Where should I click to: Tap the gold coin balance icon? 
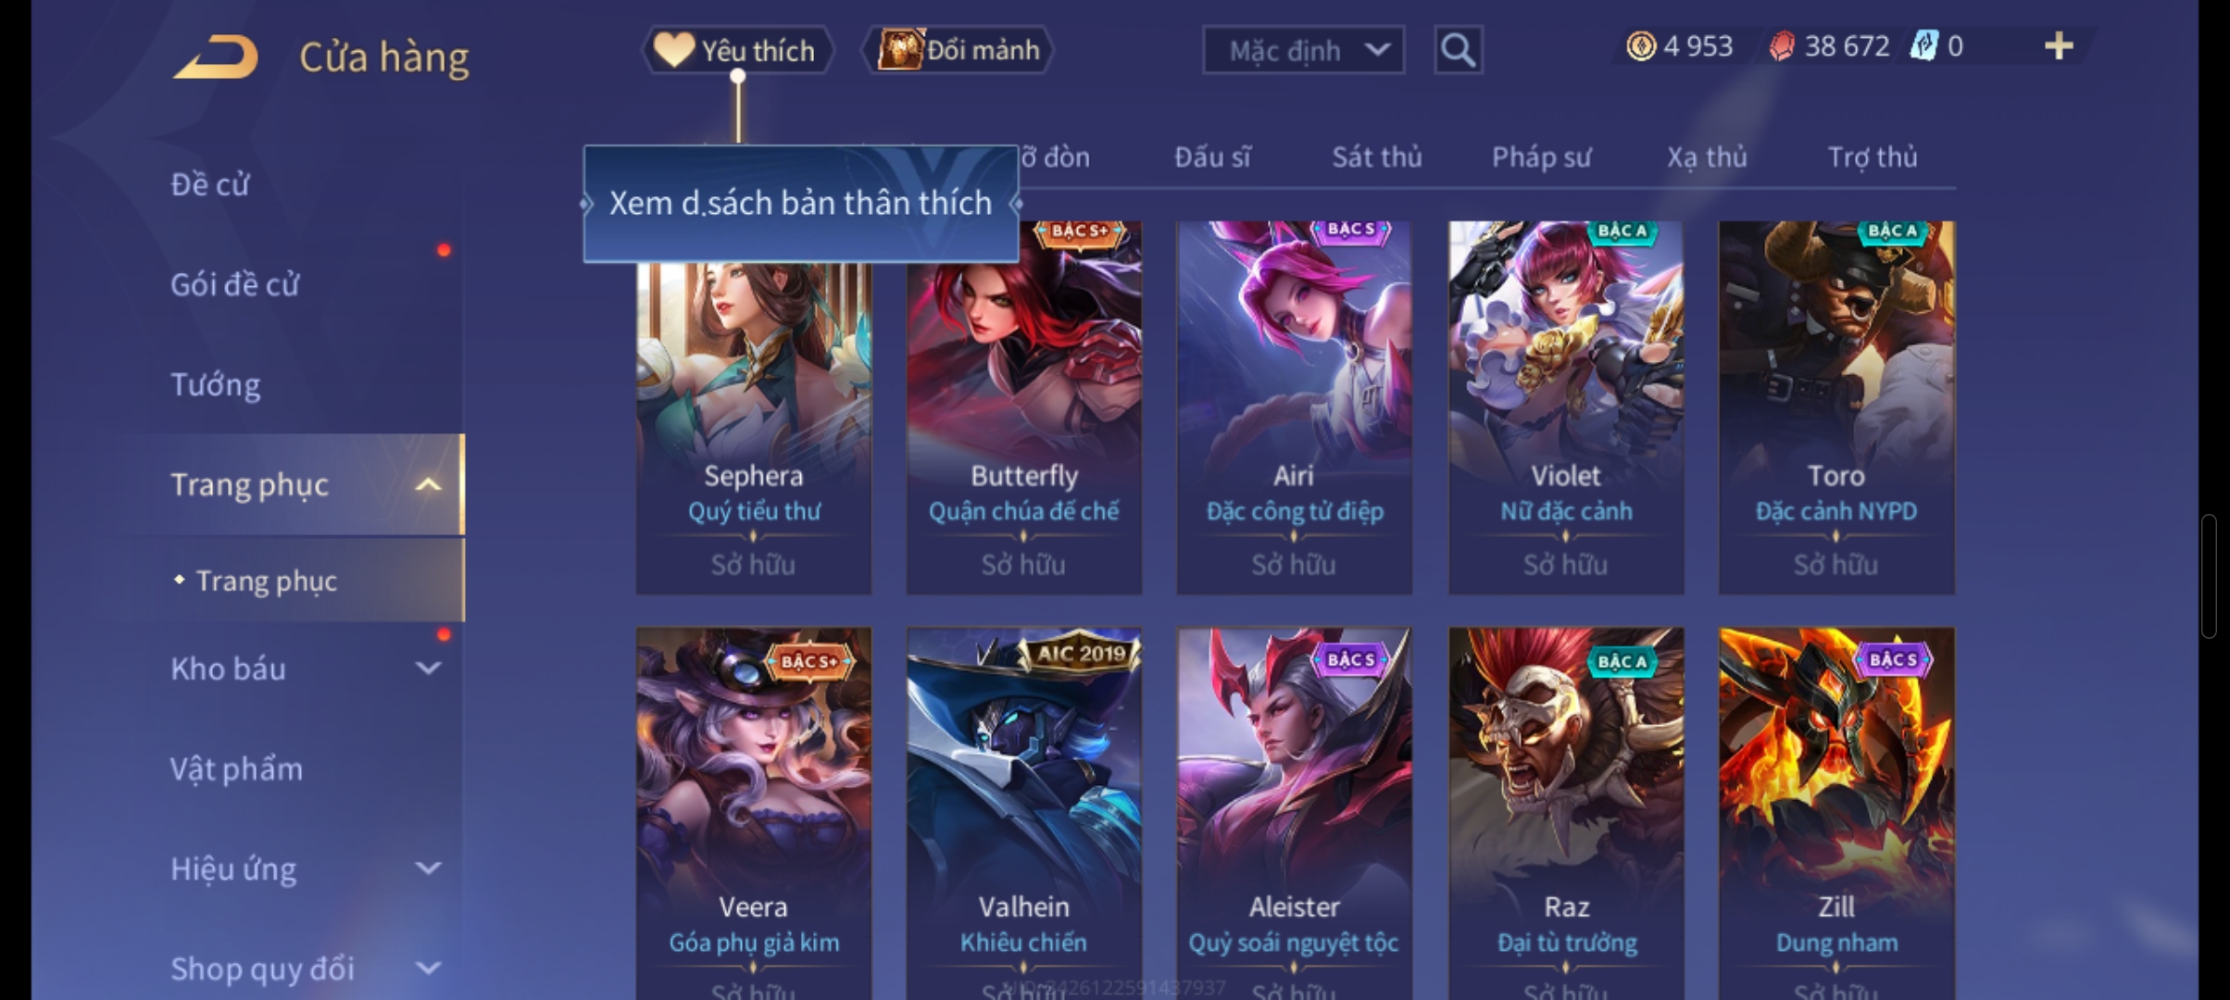click(x=1641, y=46)
